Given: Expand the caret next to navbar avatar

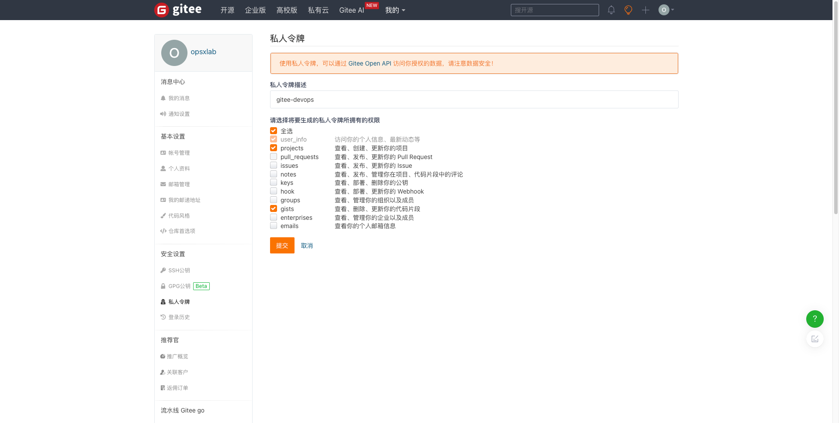Looking at the screenshot, I should coord(673,10).
